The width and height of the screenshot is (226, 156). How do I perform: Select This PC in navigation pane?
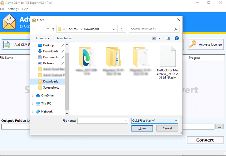[46, 103]
